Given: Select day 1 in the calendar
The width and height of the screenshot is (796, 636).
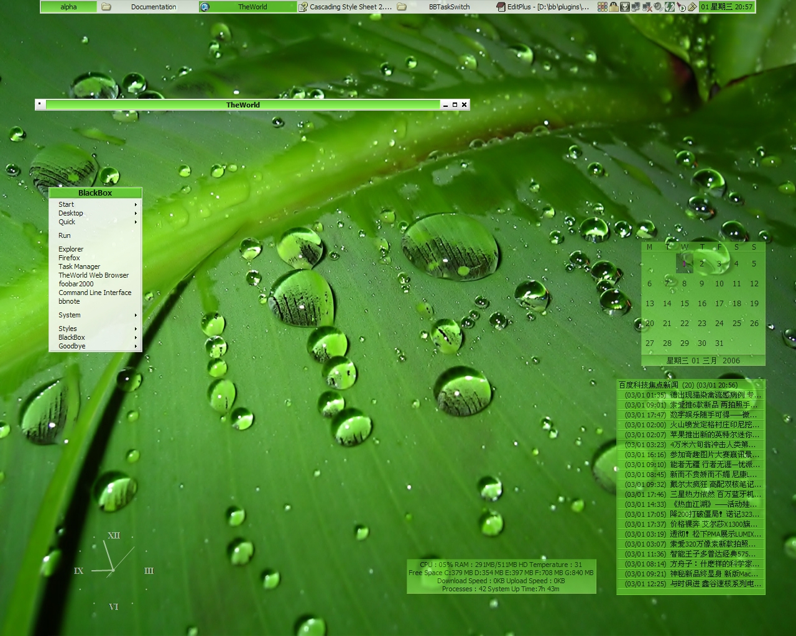Looking at the screenshot, I should [x=684, y=263].
